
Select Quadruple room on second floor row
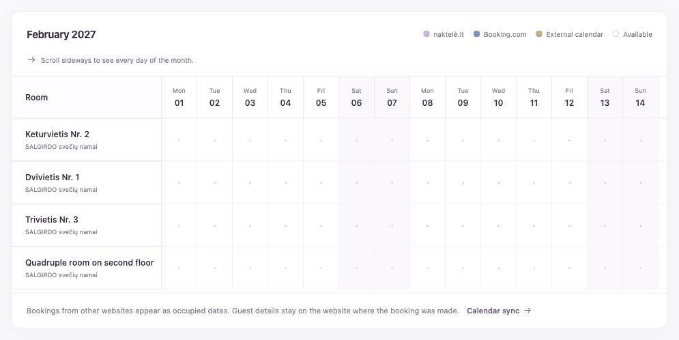[87, 268]
